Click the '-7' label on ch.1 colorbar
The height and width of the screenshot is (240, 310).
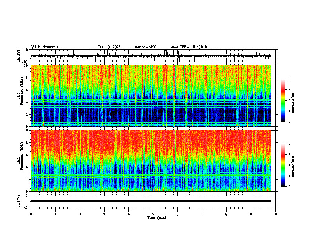tap(289, 122)
